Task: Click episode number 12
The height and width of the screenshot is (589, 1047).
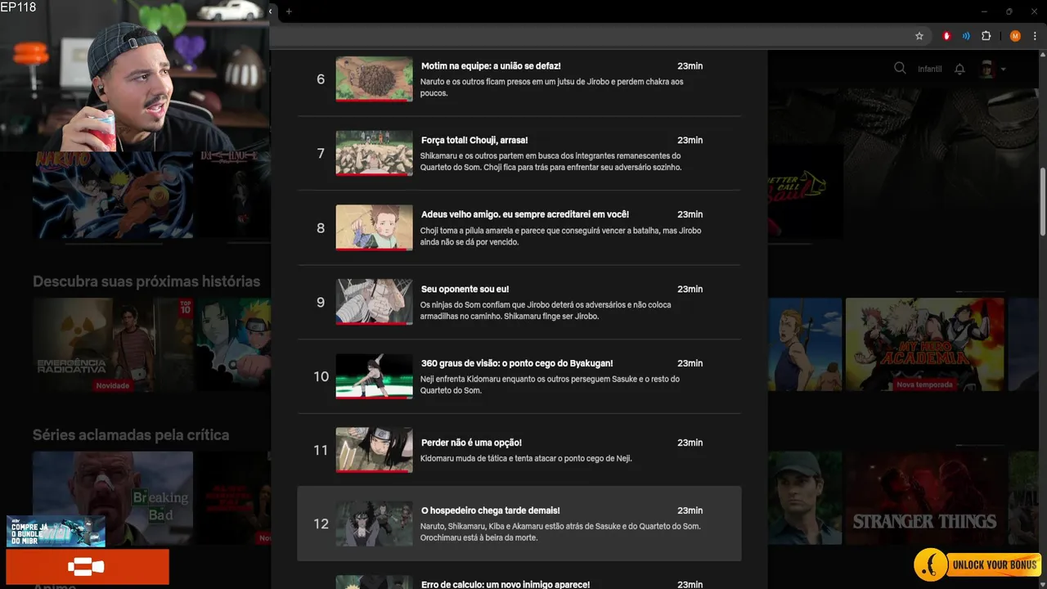Action: coord(321,524)
